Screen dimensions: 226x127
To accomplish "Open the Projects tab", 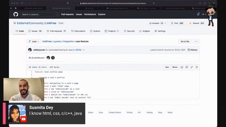I will coord(112,31).
